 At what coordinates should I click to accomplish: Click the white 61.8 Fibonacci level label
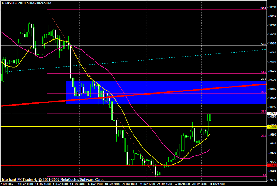point(264,80)
